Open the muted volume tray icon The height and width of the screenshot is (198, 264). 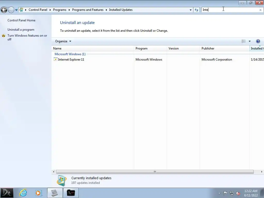pos(238,193)
